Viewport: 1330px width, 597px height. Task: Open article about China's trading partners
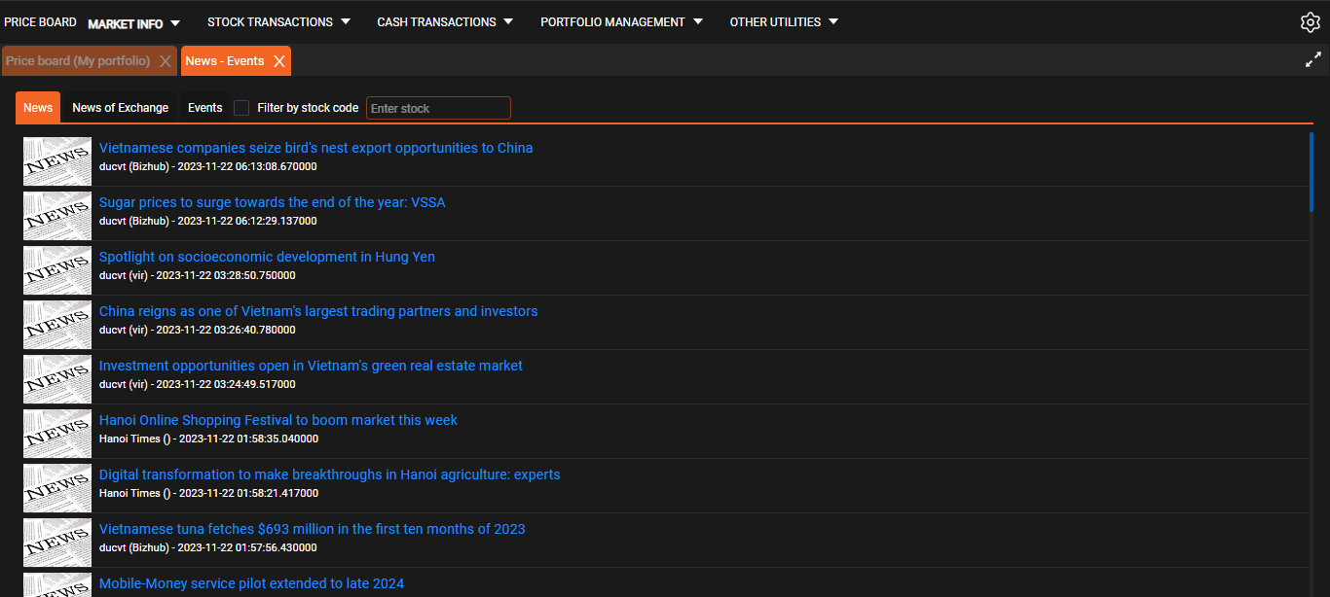pyautogui.click(x=318, y=311)
